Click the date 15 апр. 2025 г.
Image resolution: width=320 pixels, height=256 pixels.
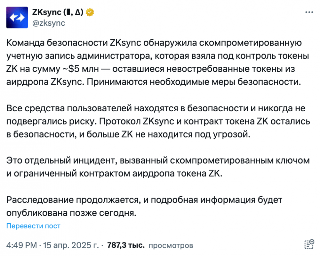71,245
